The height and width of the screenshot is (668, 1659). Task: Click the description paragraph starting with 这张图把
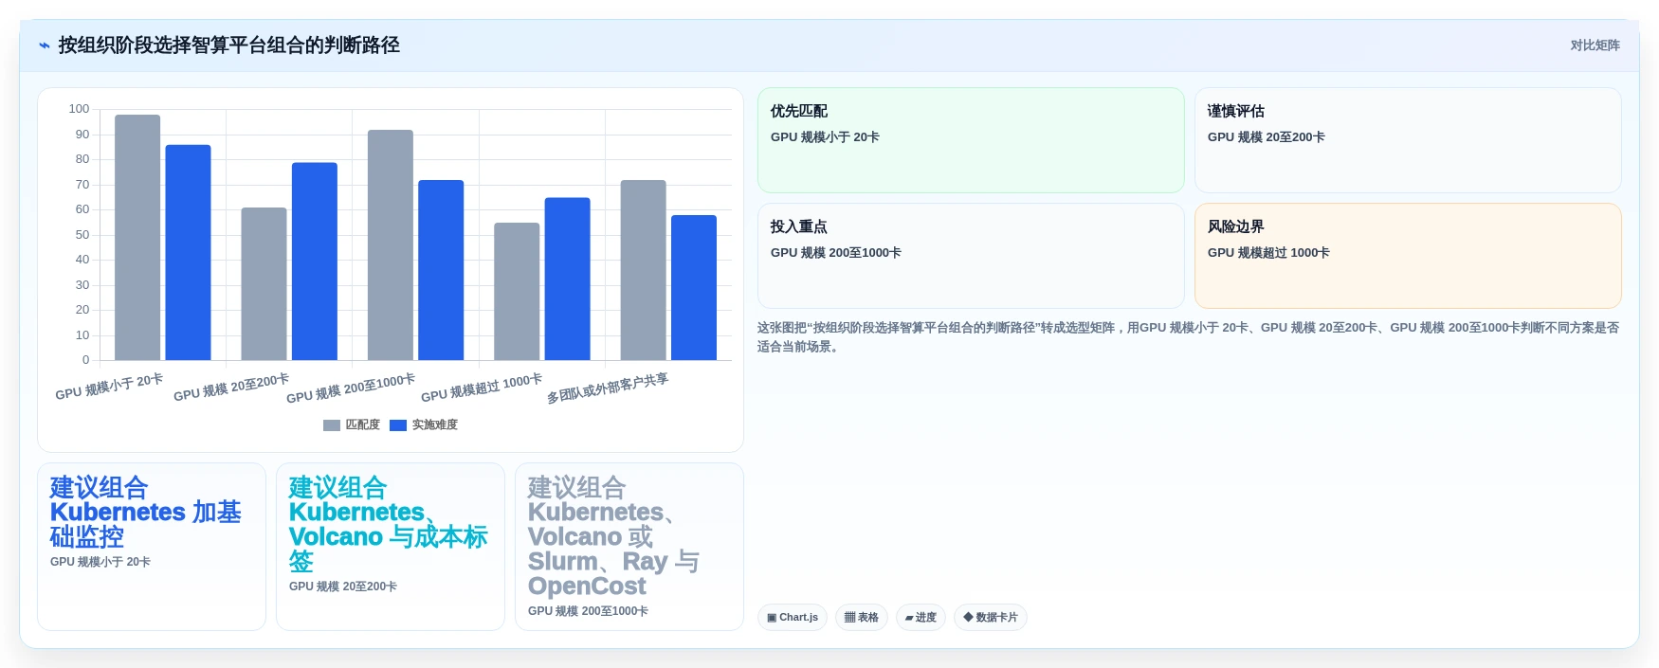coord(1188,337)
